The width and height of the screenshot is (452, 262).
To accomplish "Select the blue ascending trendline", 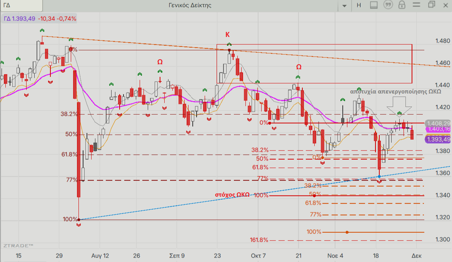I will coord(265,193).
